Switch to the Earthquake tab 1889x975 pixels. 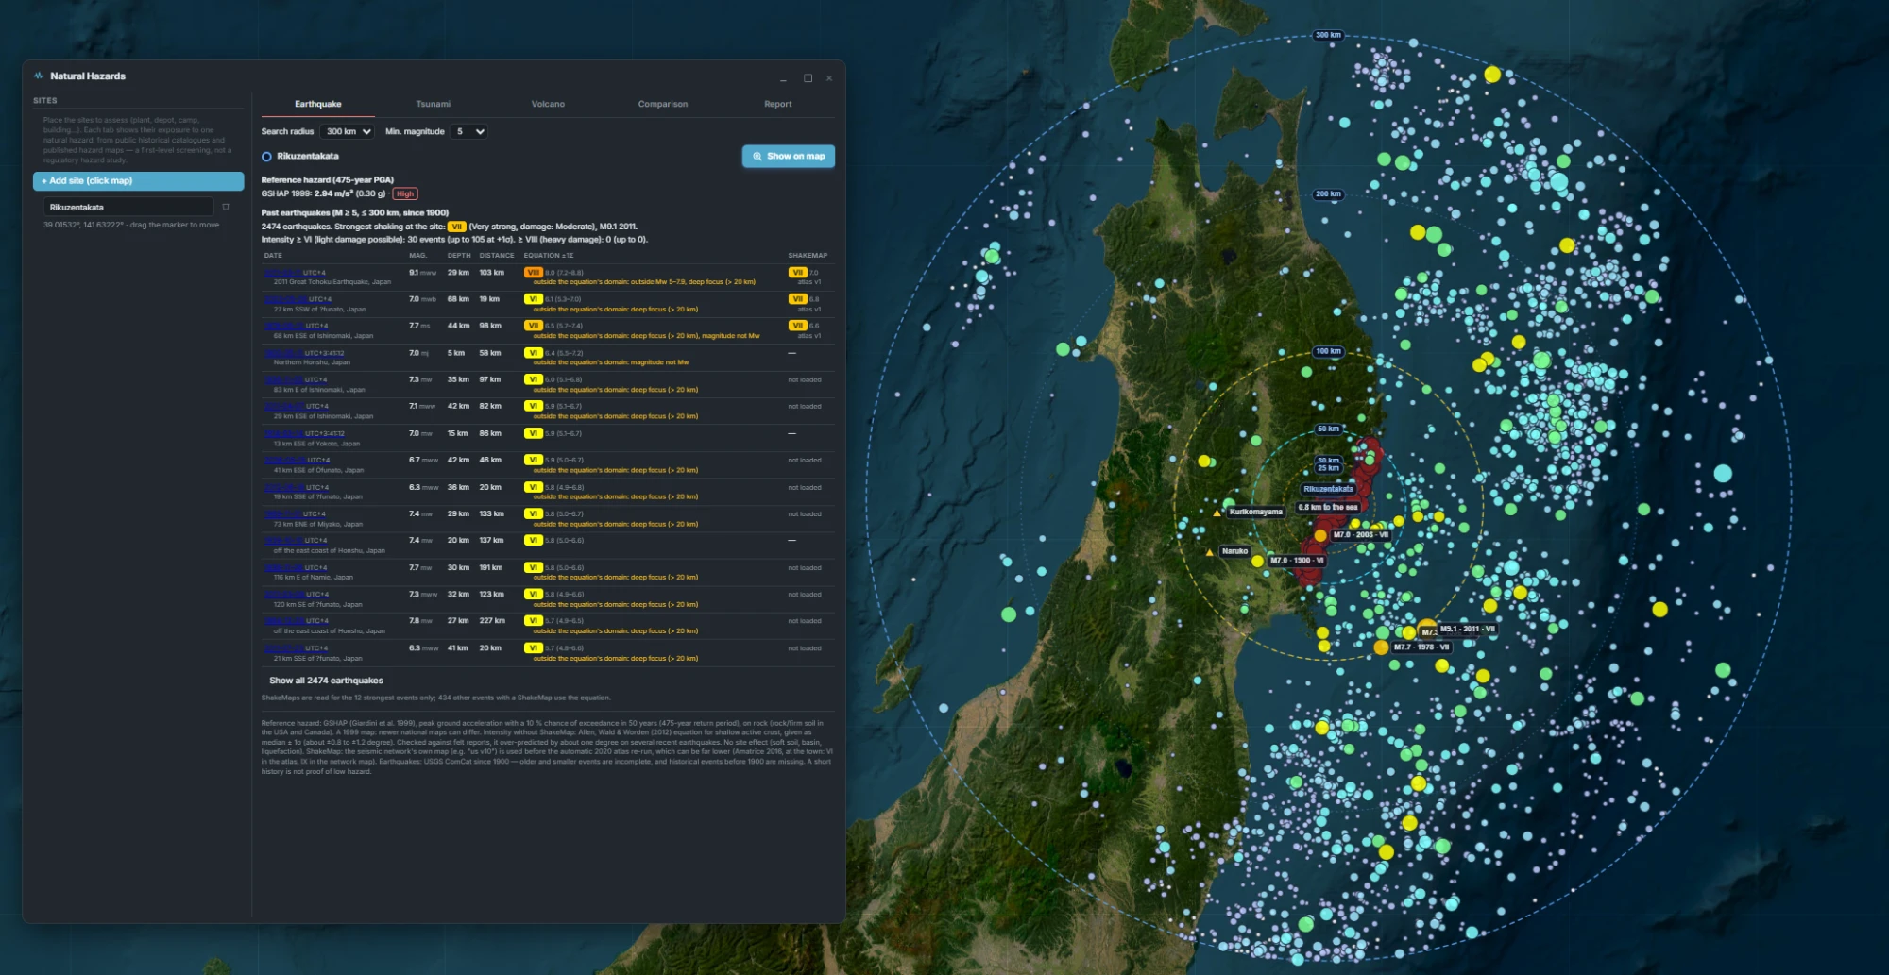tap(318, 105)
